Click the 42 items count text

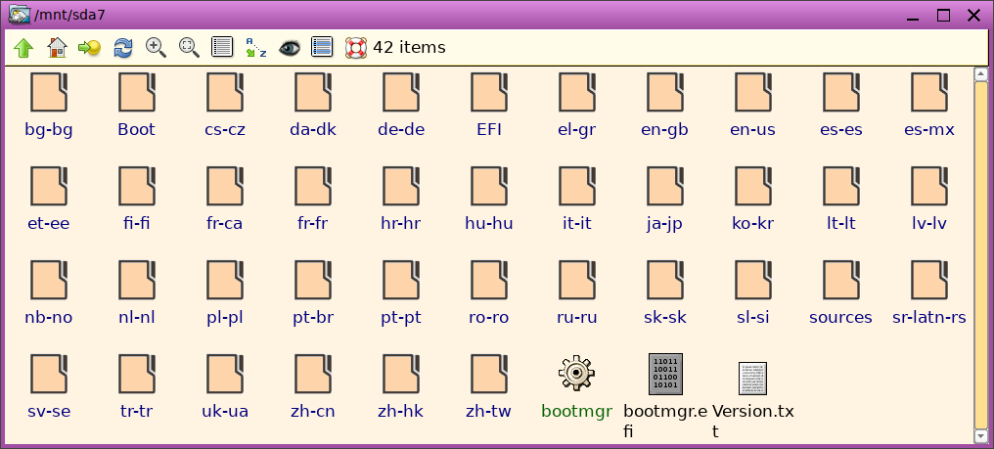409,48
